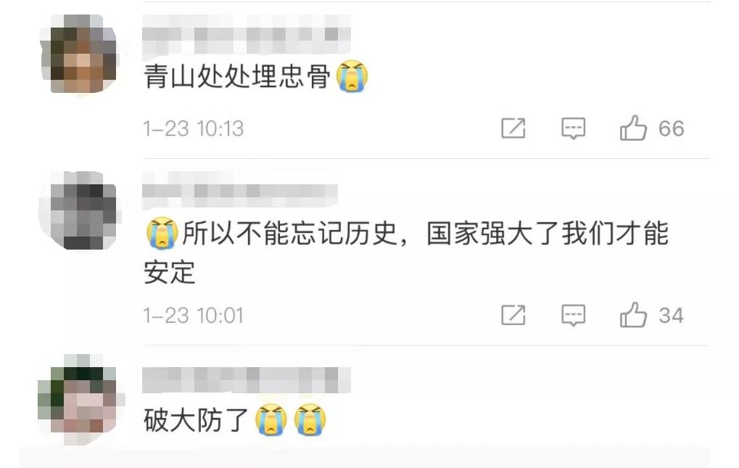Image resolution: width=739 pixels, height=468 pixels.
Task: Click timestamp 1-23 10:01
Action: 193,316
